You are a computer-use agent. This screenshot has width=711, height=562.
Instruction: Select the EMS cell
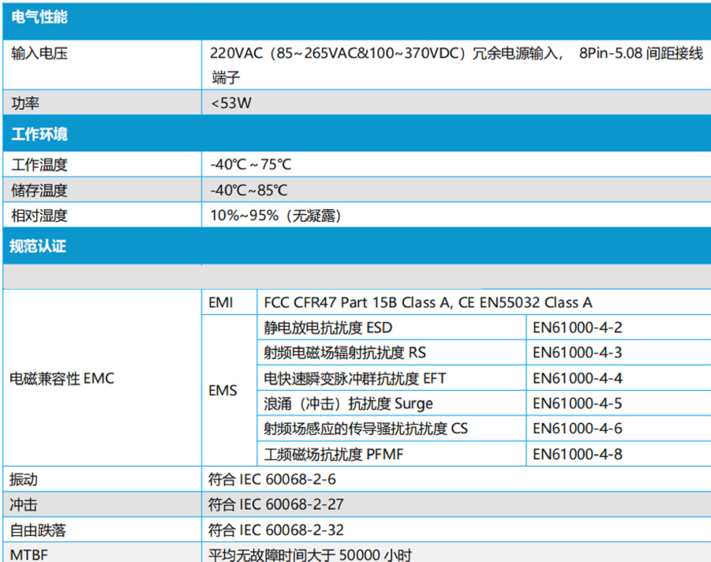230,391
